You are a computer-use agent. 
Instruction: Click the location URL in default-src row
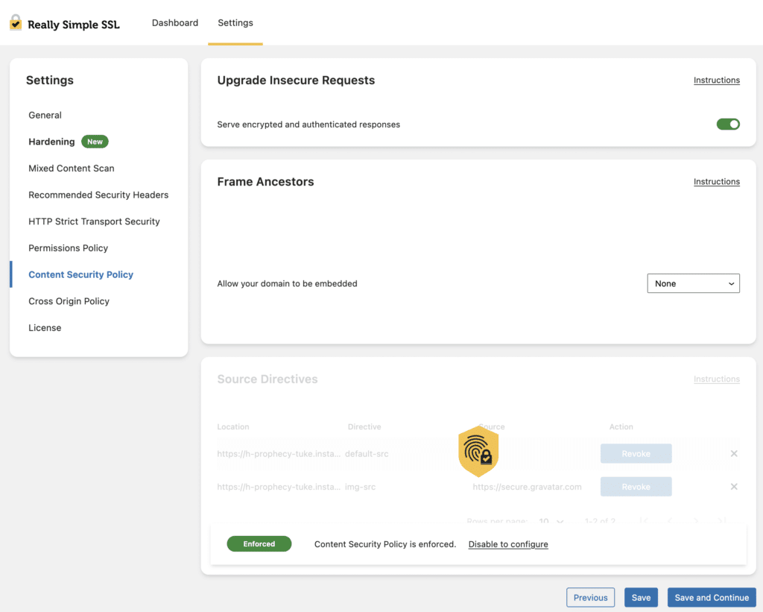point(279,454)
